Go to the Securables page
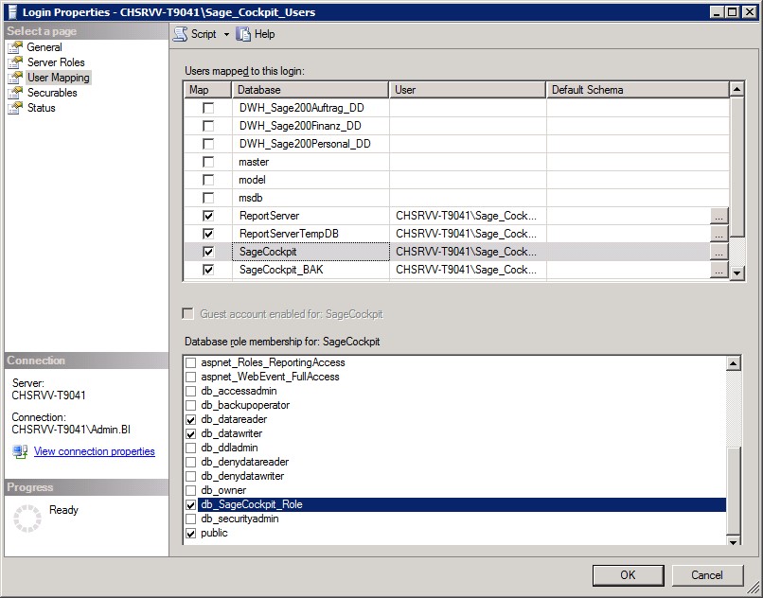Viewport: 763px width, 598px height. [x=52, y=93]
